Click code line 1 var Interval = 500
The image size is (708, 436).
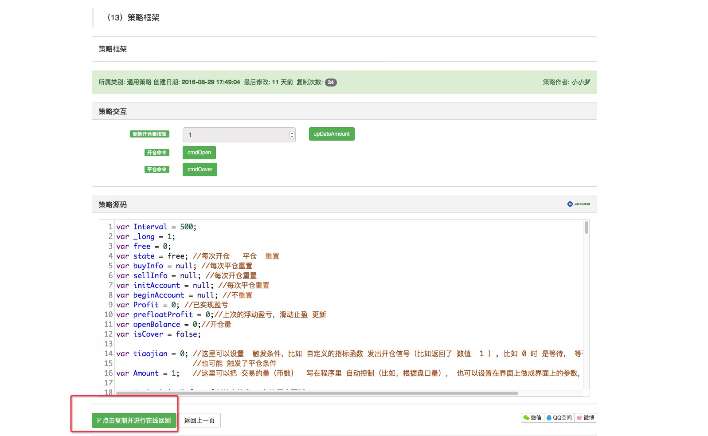pyautogui.click(x=156, y=227)
